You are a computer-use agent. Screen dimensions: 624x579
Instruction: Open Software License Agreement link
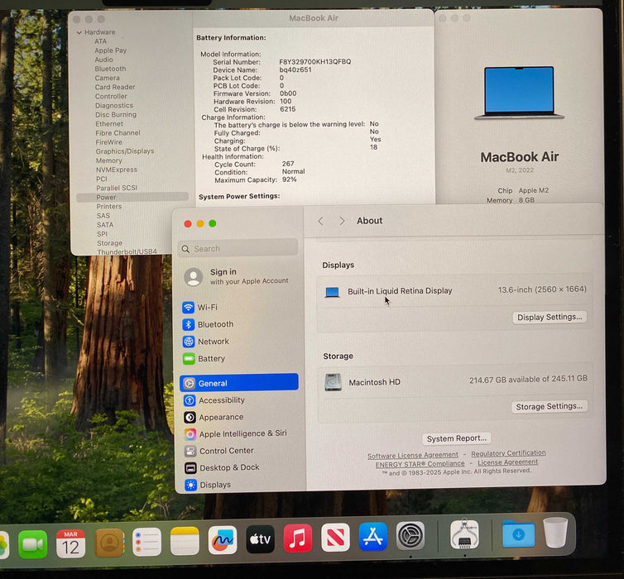[x=412, y=455]
